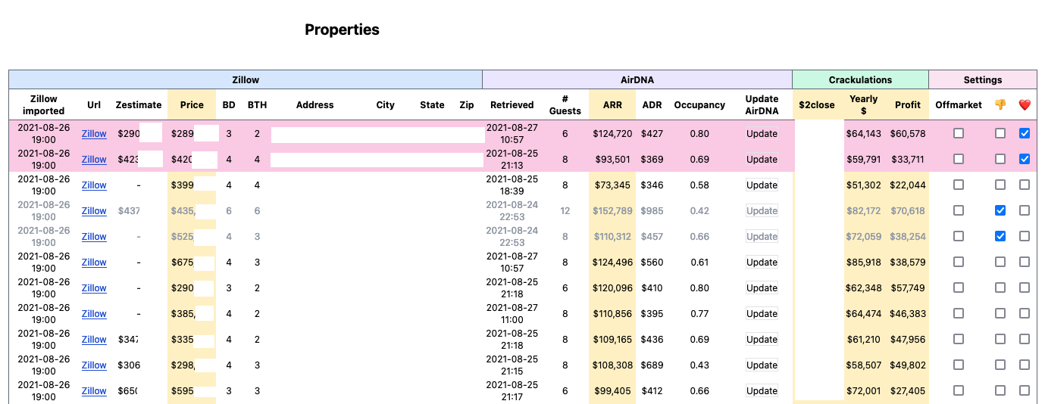This screenshot has width=1045, height=404.
Task: Open the Zillow link in the first row
Action: tap(94, 134)
